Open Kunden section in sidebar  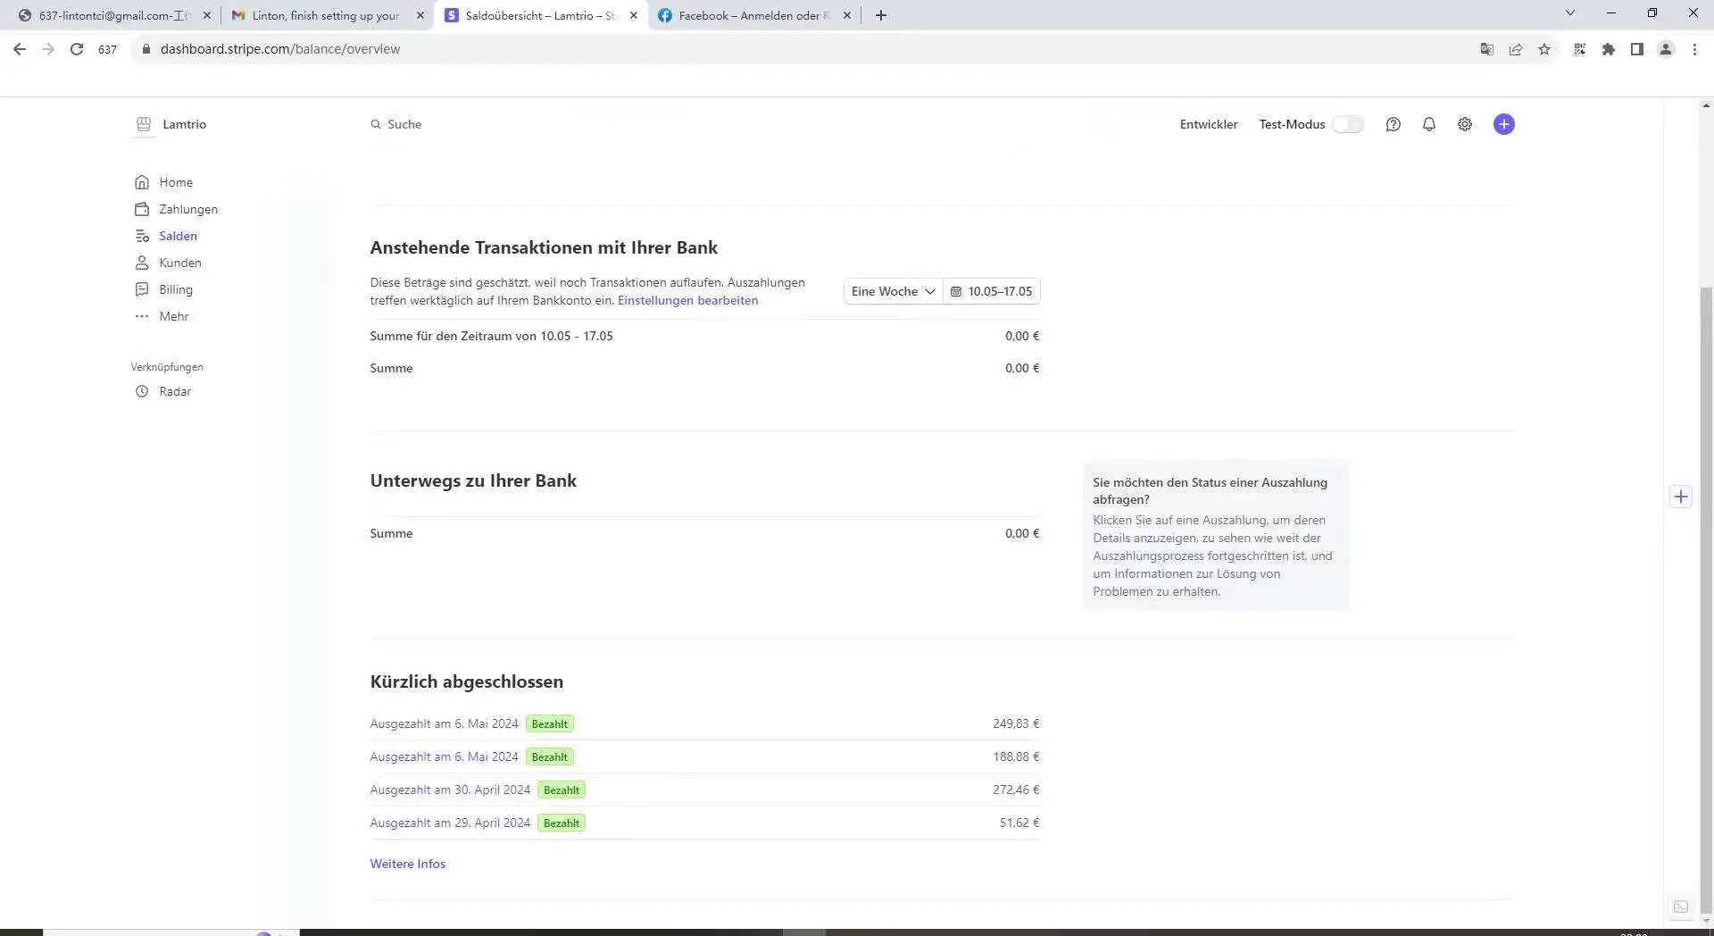179,263
